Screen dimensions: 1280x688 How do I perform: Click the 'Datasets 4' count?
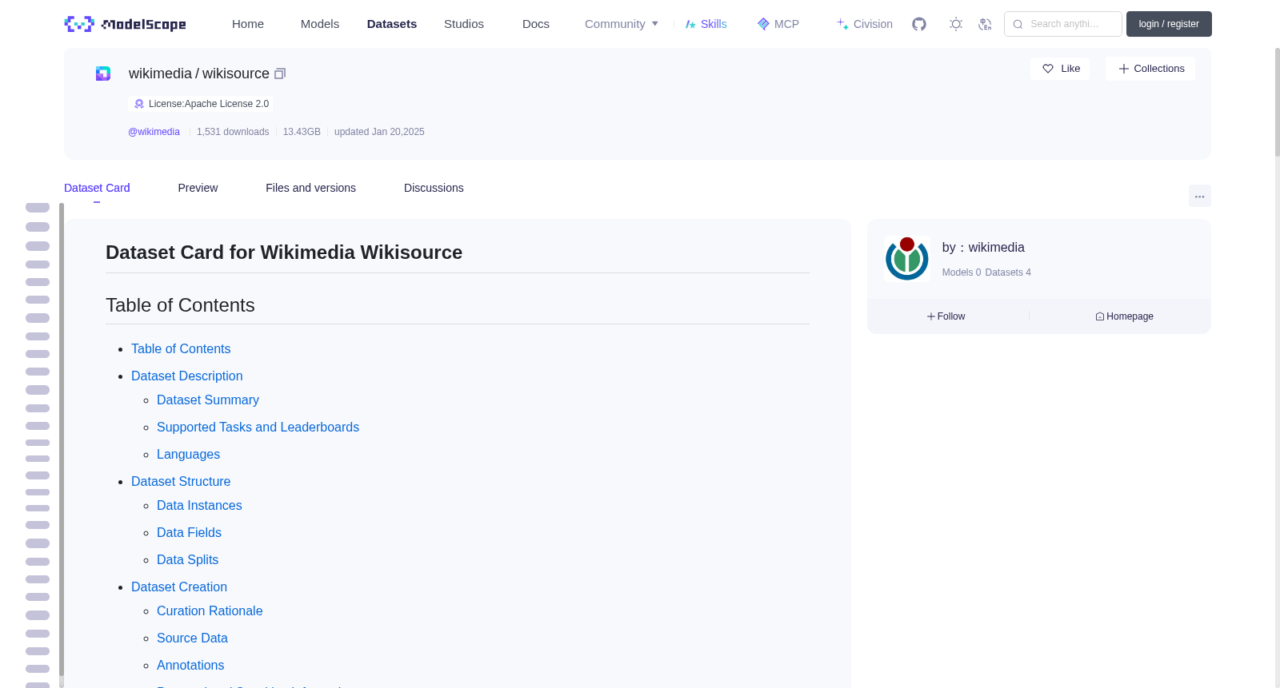pyautogui.click(x=1008, y=272)
